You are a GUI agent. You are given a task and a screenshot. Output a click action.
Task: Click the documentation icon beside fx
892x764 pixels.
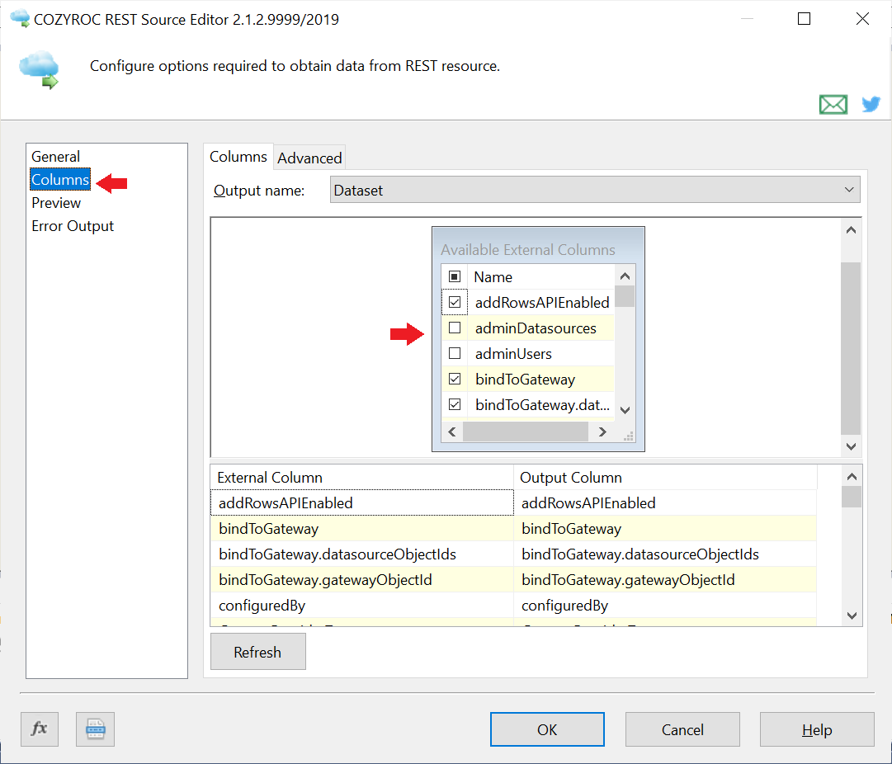coord(95,729)
